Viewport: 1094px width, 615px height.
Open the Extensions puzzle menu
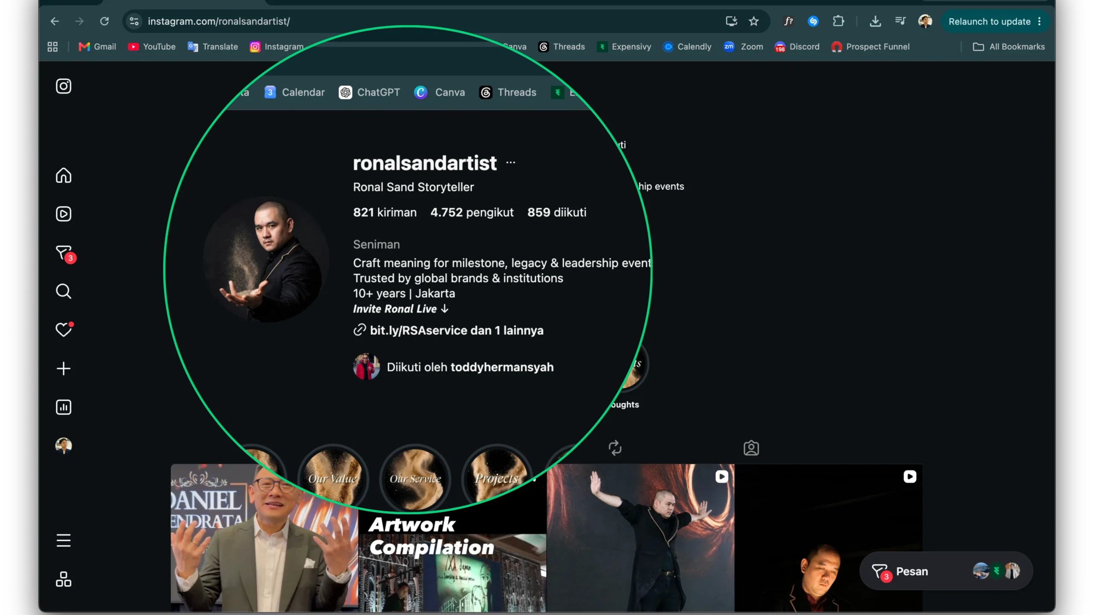838,21
